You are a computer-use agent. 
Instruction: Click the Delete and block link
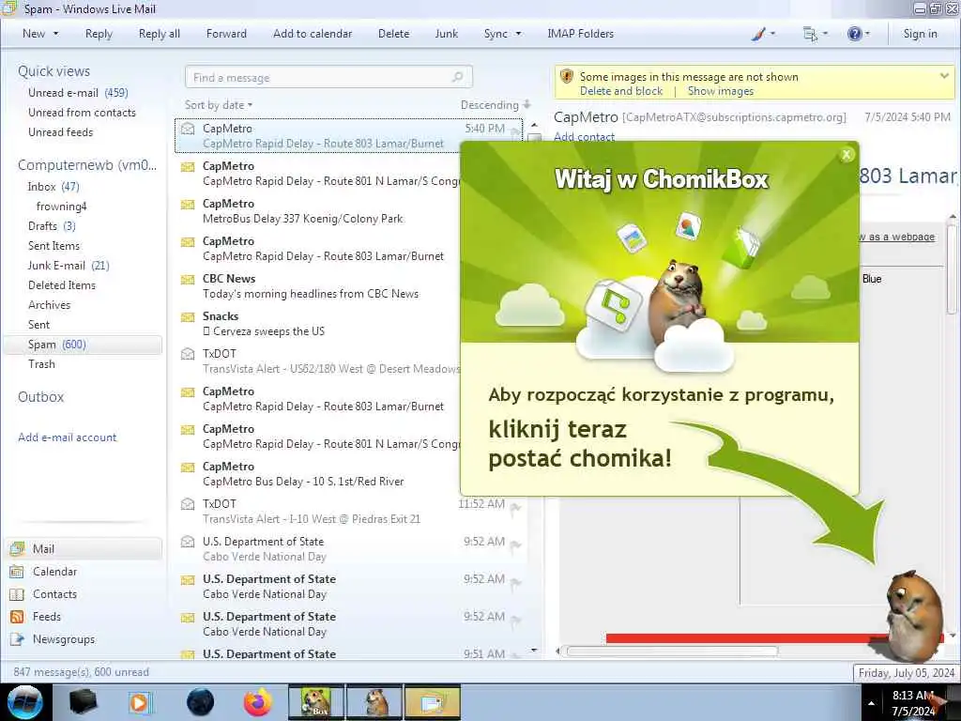(621, 91)
